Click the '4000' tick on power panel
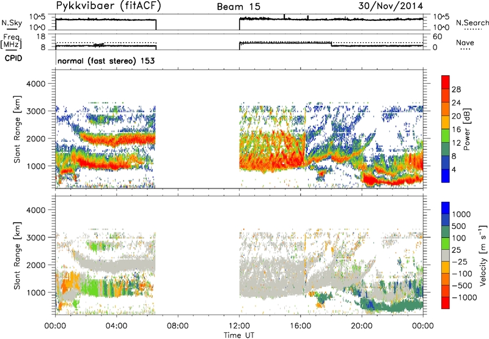The image size is (489, 339). [x=35, y=84]
